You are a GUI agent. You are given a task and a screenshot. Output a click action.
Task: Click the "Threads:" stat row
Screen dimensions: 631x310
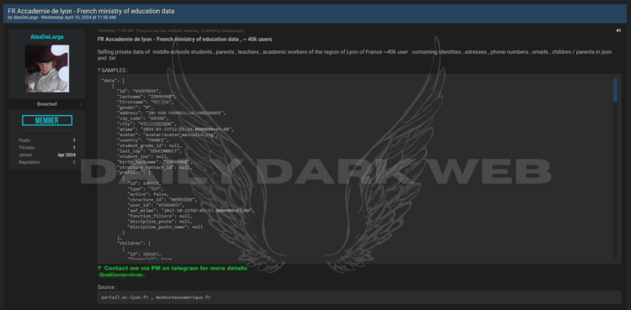point(47,148)
